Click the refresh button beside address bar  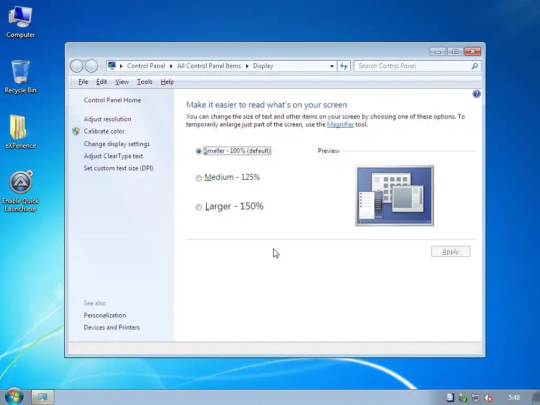tap(344, 66)
